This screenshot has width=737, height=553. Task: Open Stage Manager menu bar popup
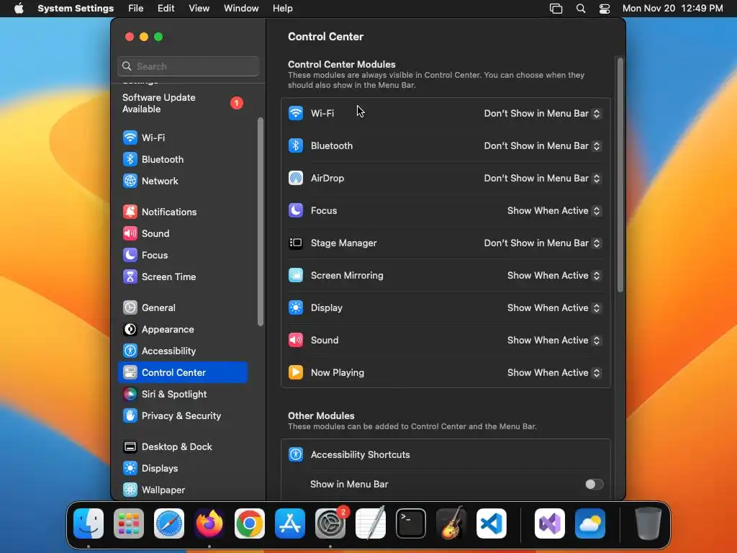543,243
